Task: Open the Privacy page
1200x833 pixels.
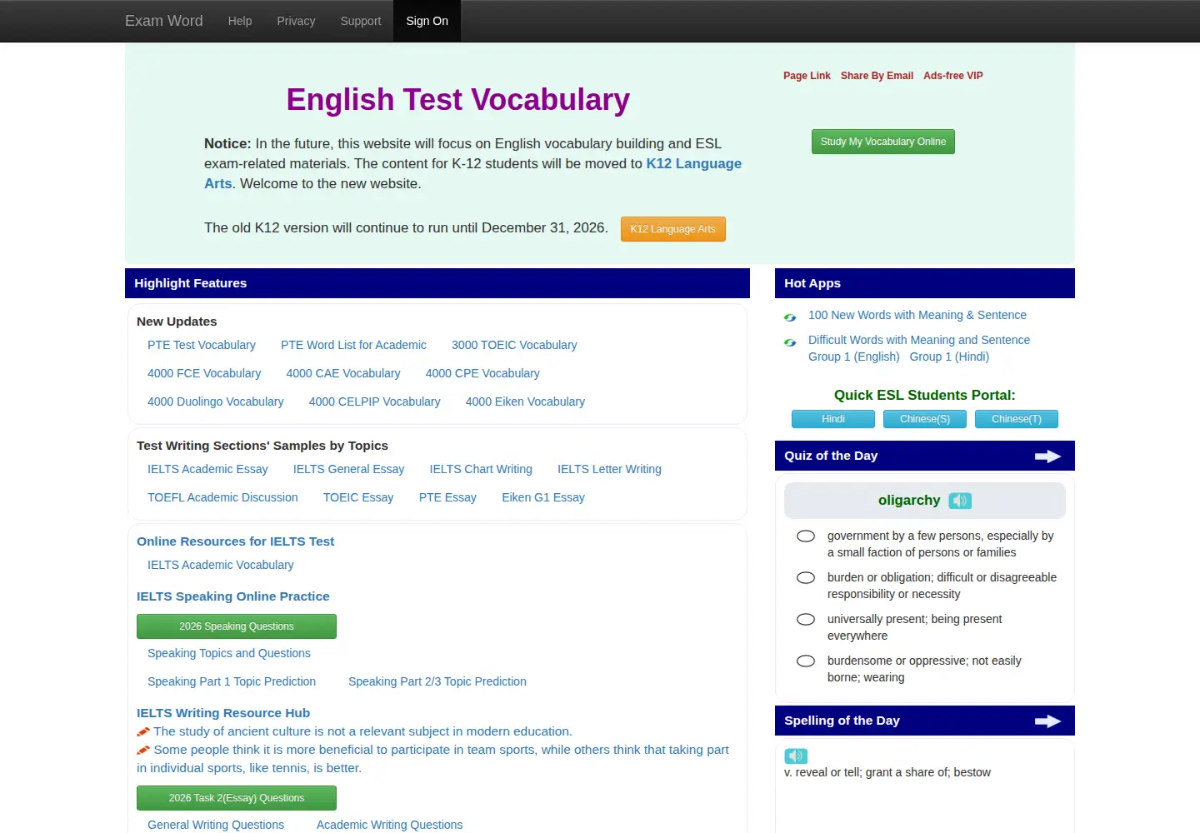Action: 296,21
